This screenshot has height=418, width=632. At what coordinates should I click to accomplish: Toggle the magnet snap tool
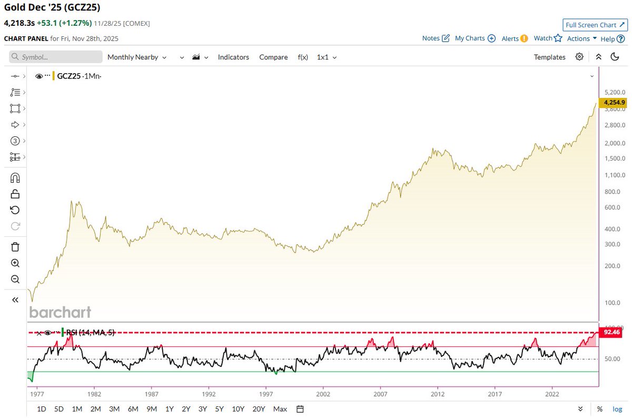pos(15,178)
